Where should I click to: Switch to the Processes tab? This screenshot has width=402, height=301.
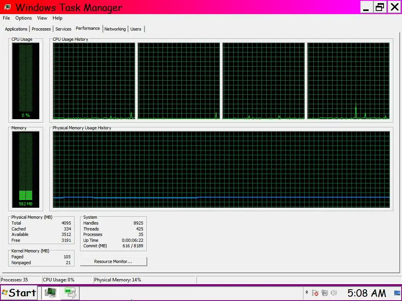tap(41, 29)
